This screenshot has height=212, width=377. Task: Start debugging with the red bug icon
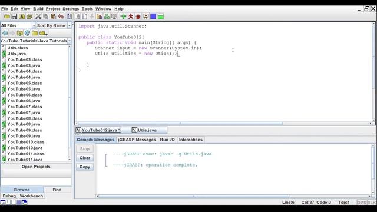click(x=138, y=16)
